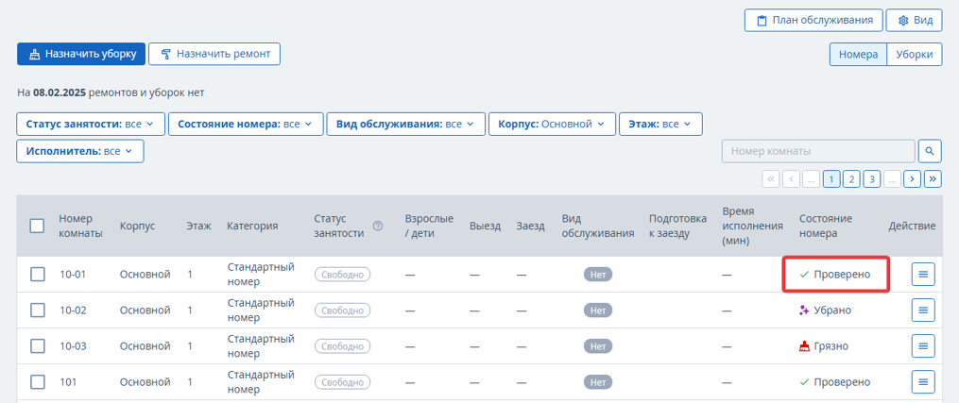Go to page 2
Viewport: 959px width, 403px height.
(x=851, y=179)
